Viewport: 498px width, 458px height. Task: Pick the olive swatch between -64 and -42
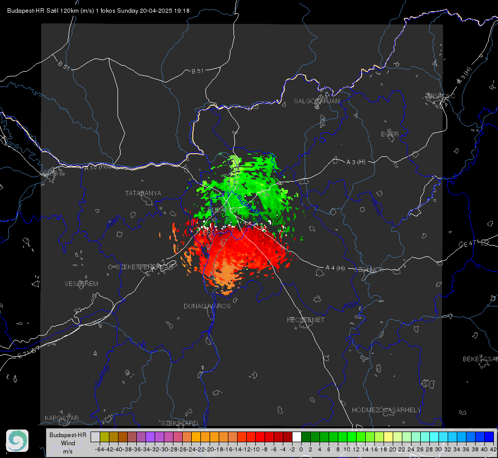click(x=104, y=437)
